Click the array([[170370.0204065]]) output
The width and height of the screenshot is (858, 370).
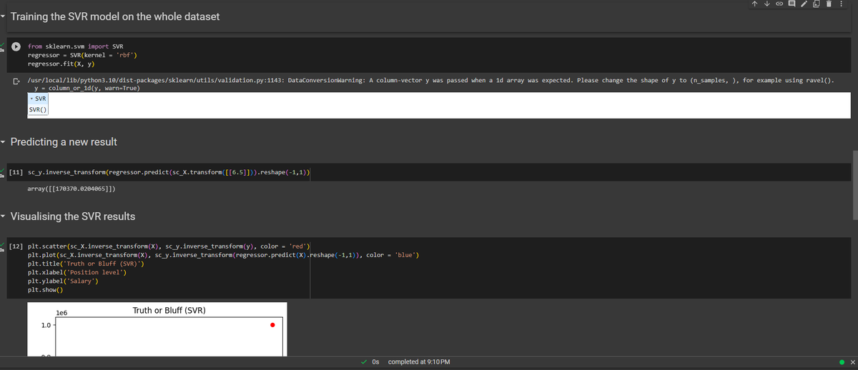point(72,189)
